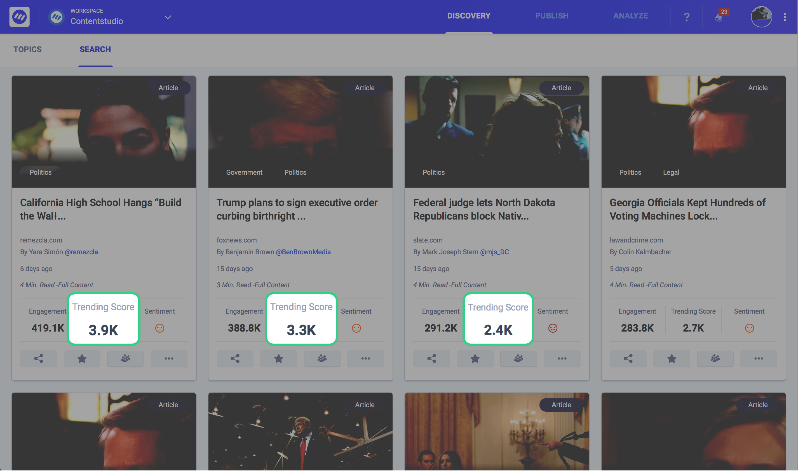Open article Trump plans to sign executive order

pos(297,209)
